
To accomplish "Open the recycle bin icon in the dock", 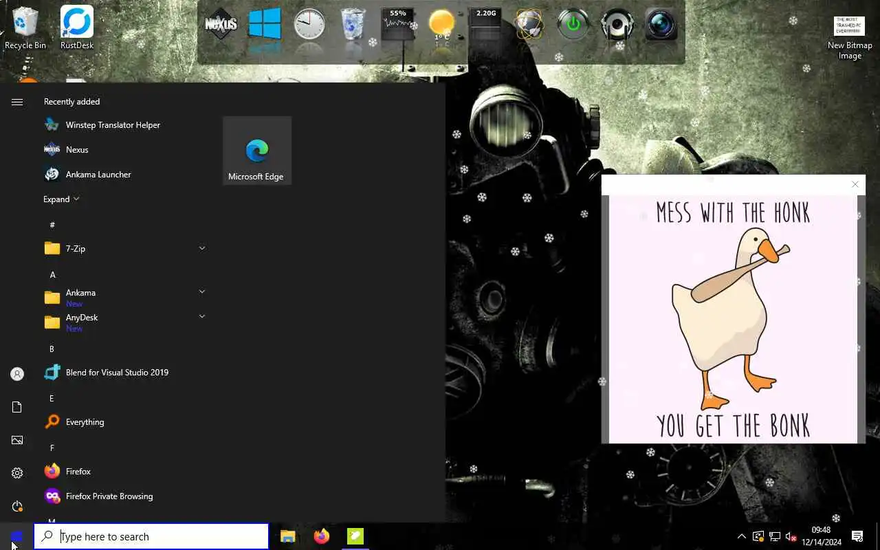I will [x=353, y=25].
